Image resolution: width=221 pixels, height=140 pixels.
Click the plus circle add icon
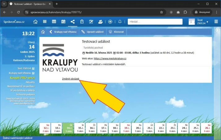click(x=110, y=22)
